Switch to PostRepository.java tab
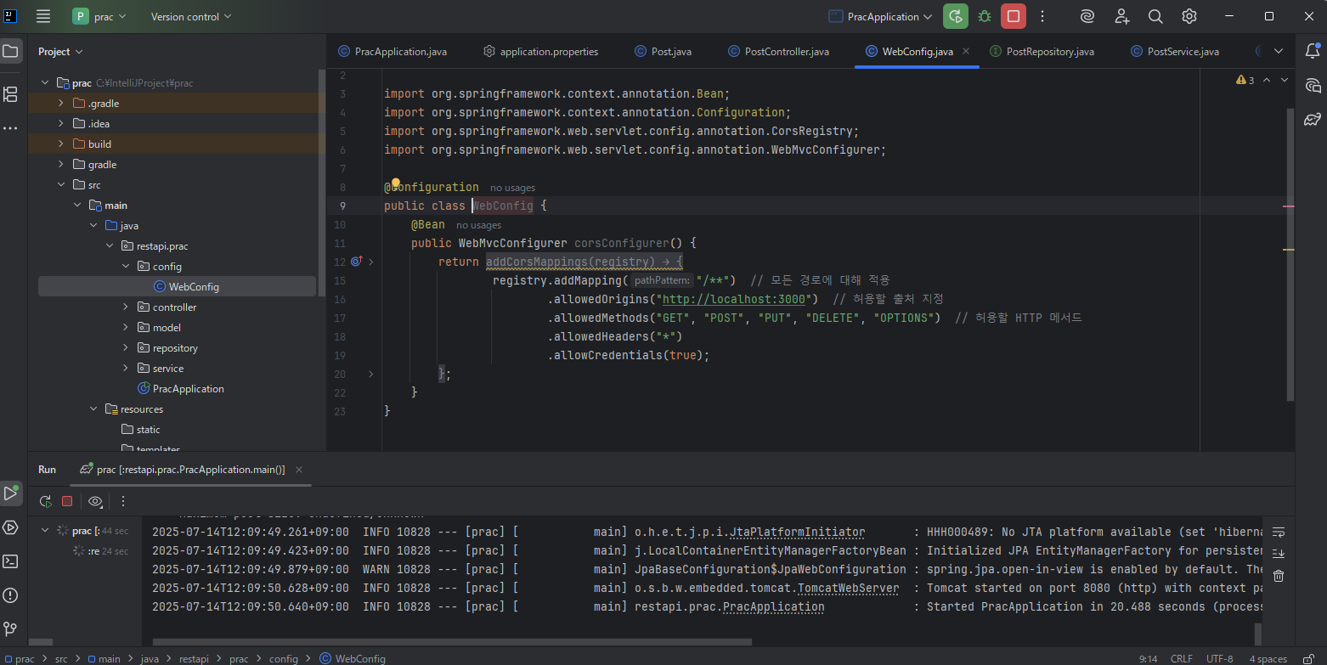Viewport: 1327px width, 665px height. [x=1042, y=52]
